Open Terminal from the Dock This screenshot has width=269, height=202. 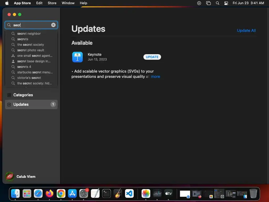tap(106, 193)
